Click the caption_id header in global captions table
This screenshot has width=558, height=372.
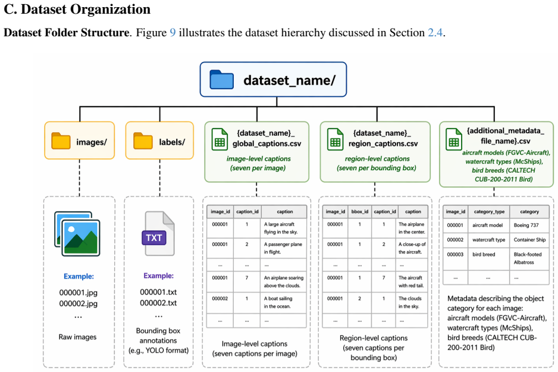tap(247, 211)
